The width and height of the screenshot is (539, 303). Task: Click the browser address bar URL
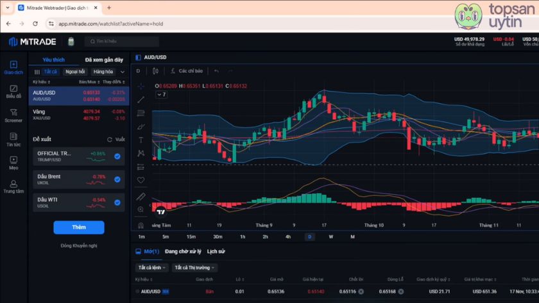click(110, 24)
